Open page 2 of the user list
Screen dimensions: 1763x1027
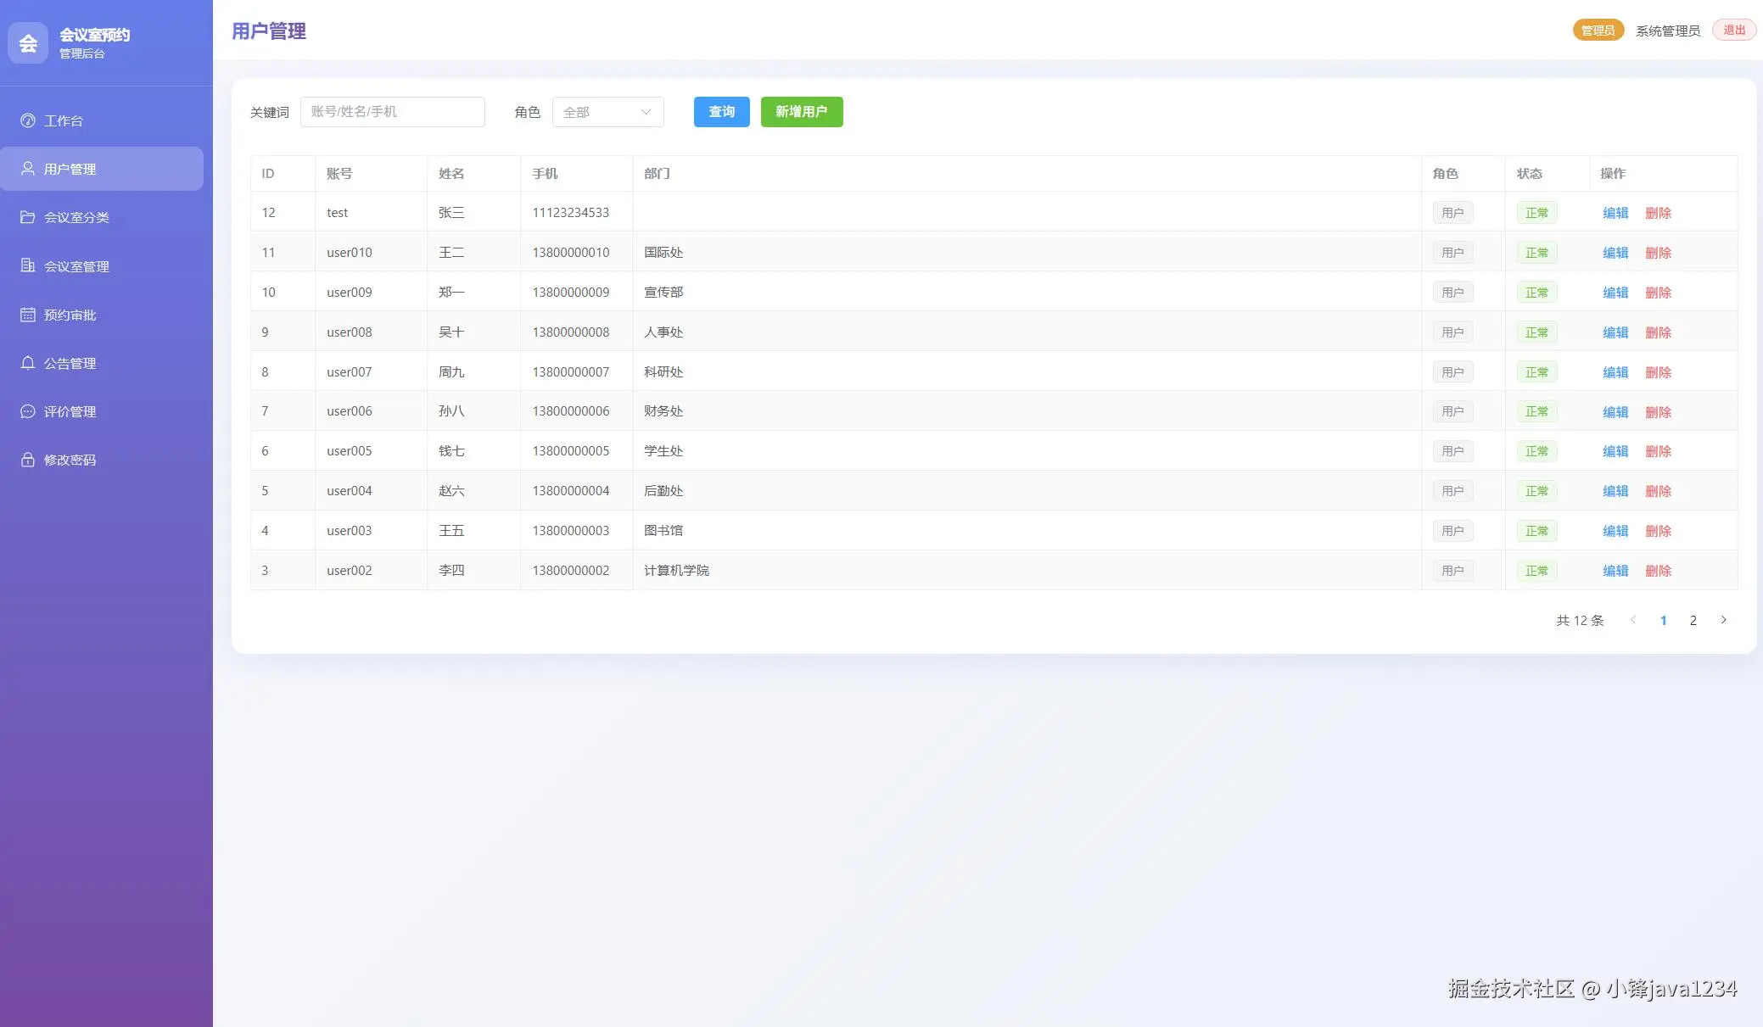pyautogui.click(x=1693, y=620)
